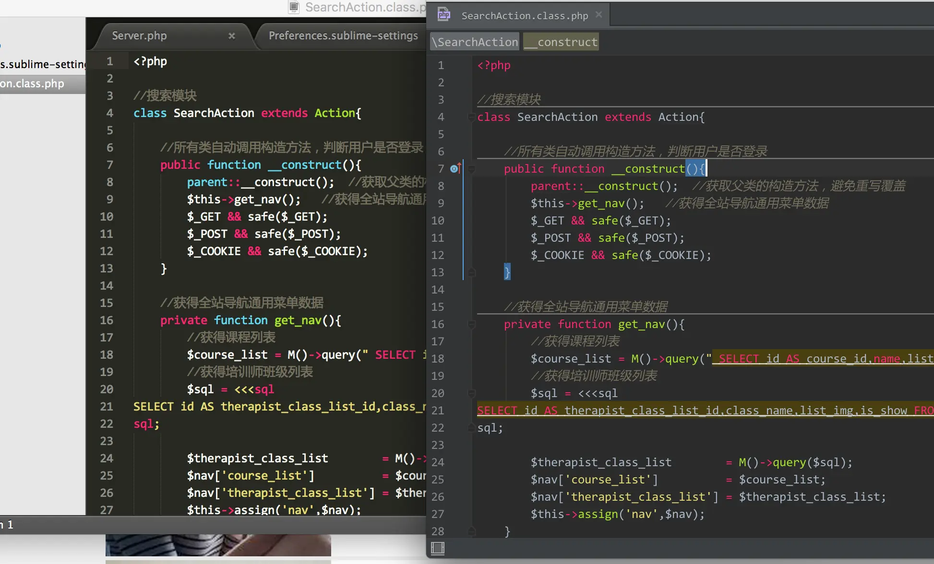This screenshot has width=934, height=564.
Task: Click the \SearchAction breadcrumb
Action: coord(475,42)
